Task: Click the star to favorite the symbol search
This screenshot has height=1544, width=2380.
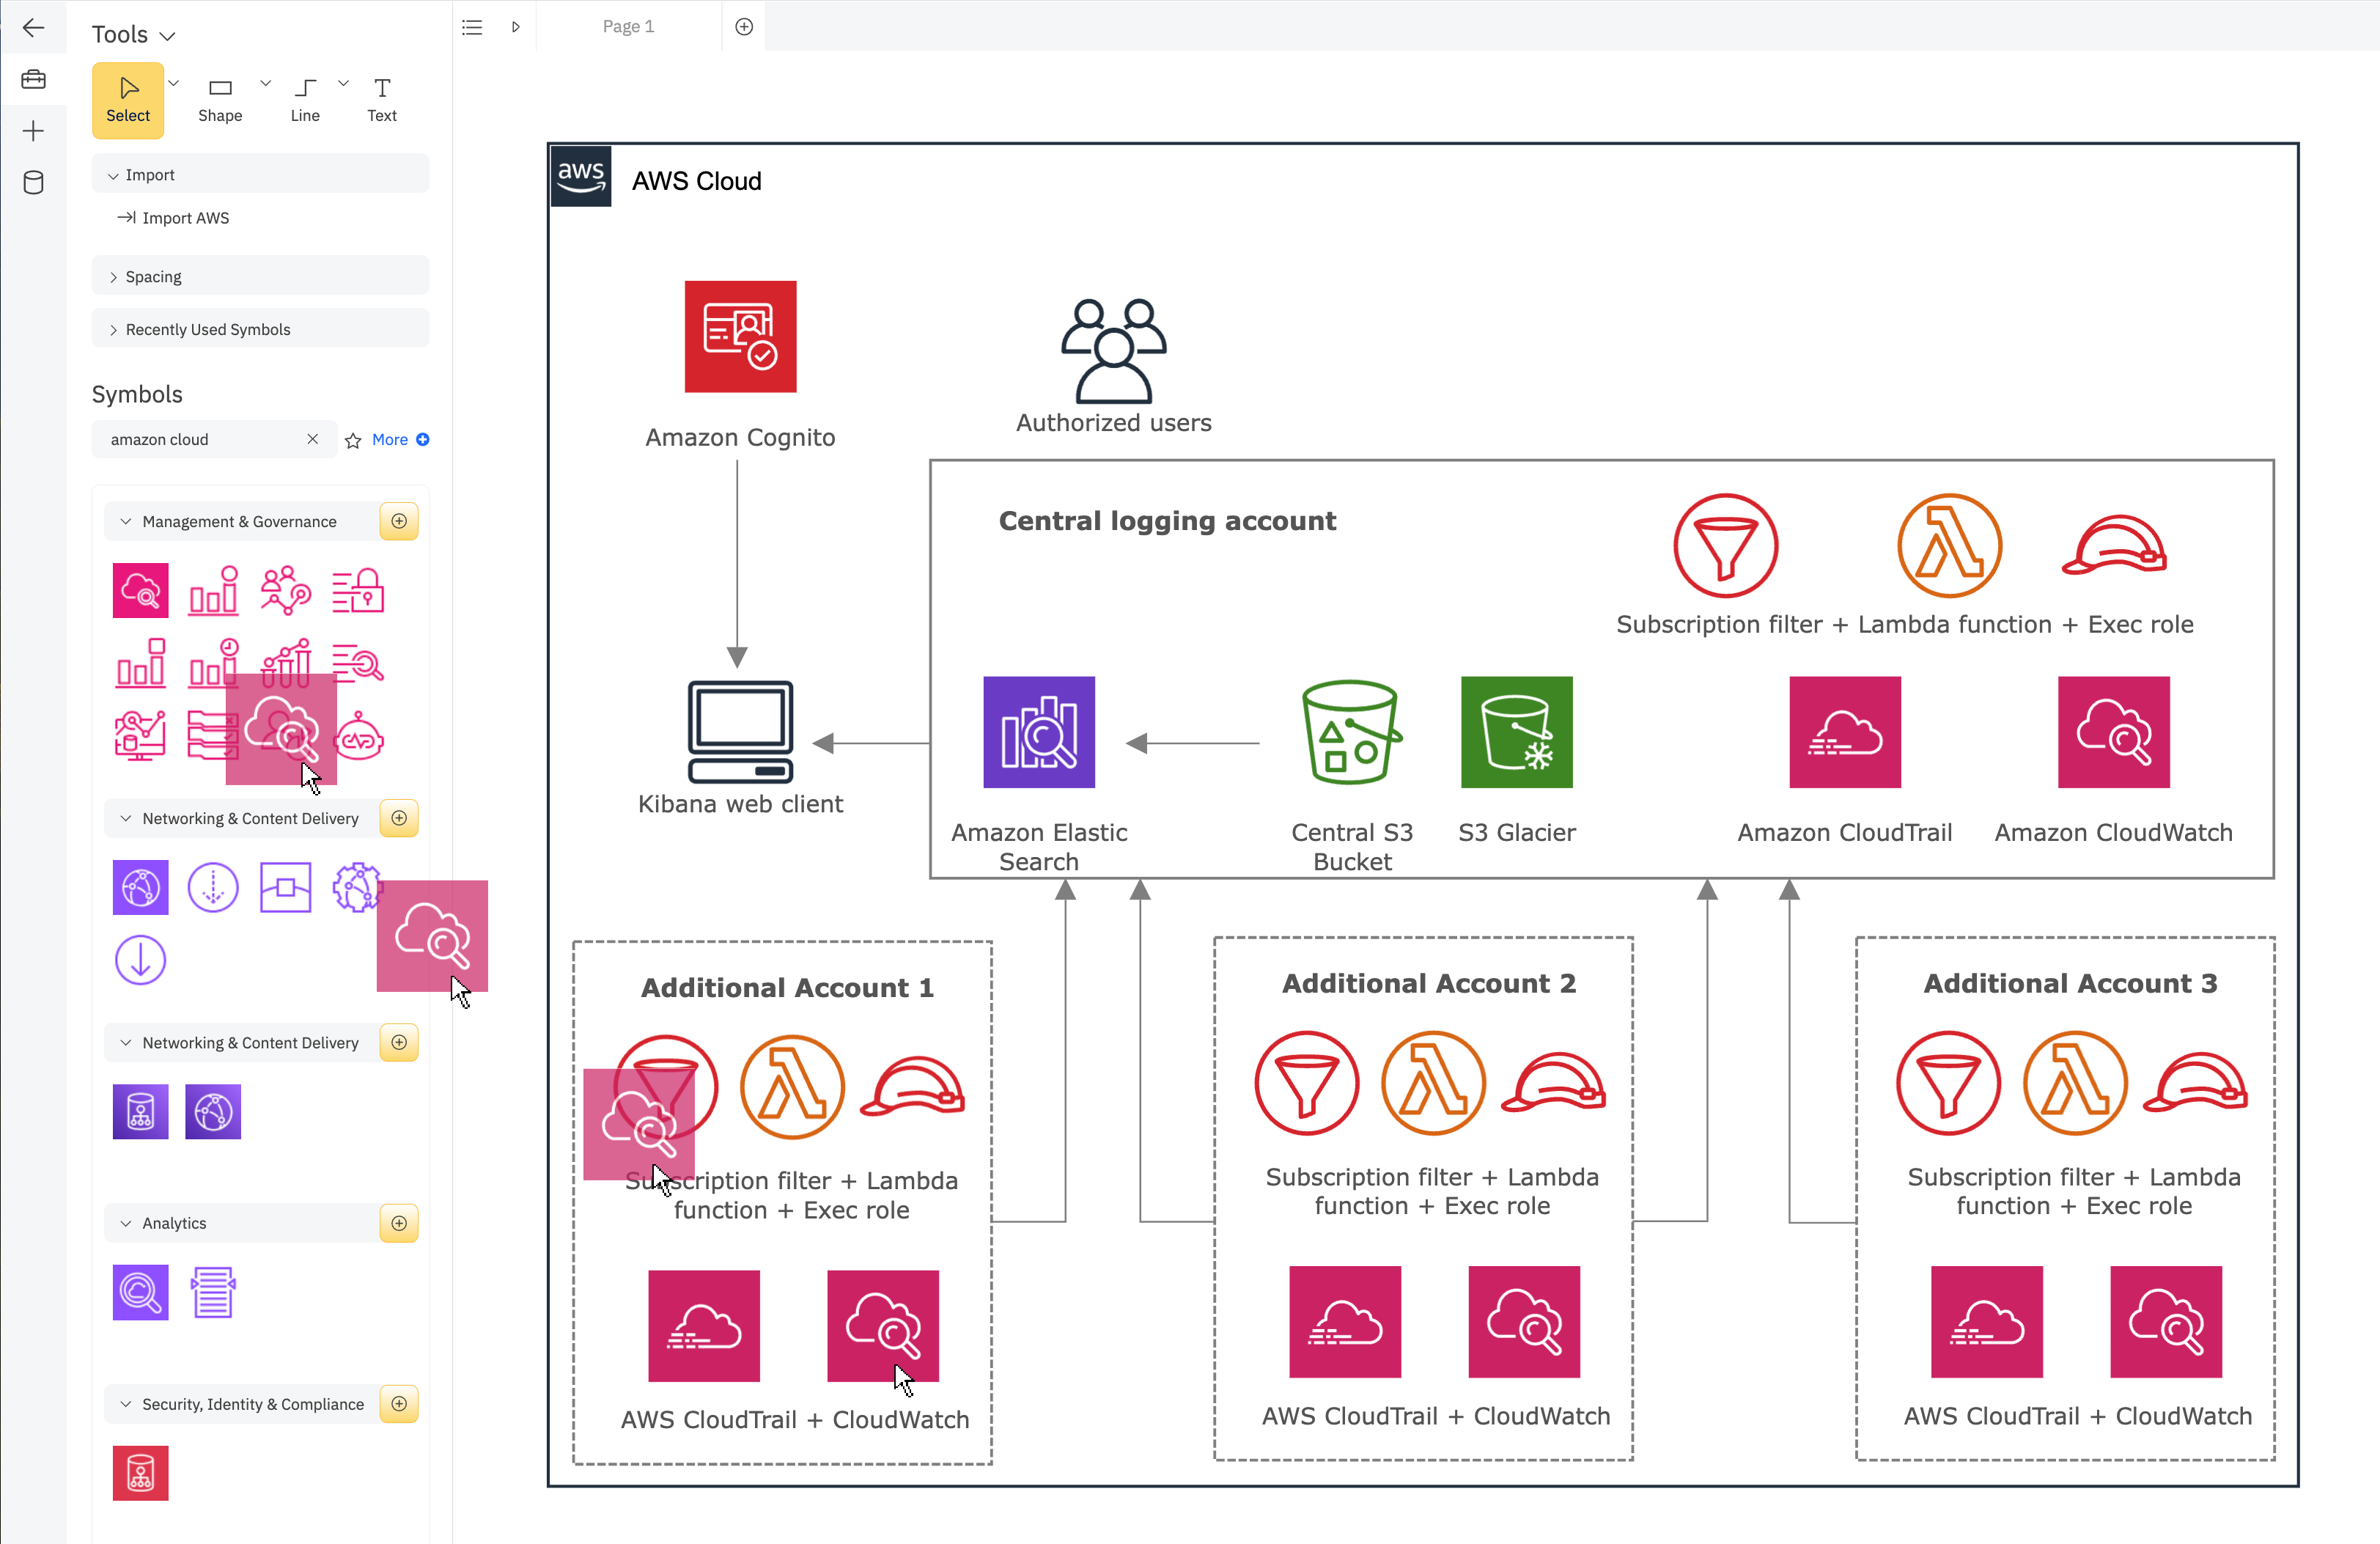Action: point(353,439)
